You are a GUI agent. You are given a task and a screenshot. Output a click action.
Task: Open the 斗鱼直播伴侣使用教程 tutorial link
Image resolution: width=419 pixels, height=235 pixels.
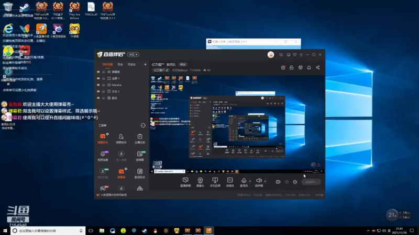[113, 195]
